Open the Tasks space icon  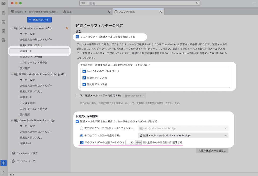(x=4, y=31)
